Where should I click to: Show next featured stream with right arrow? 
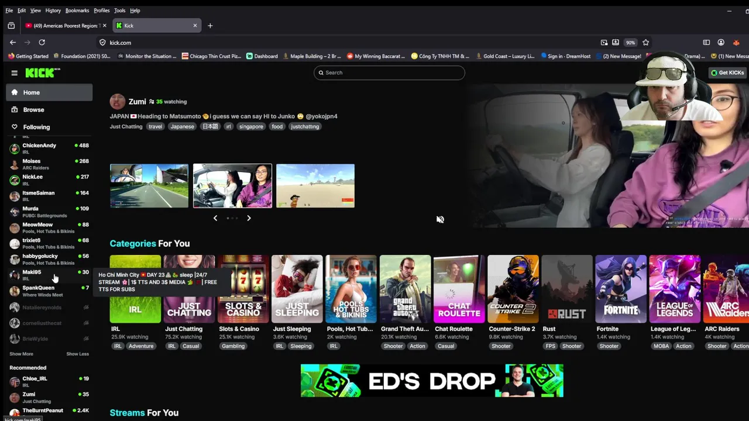pos(249,218)
